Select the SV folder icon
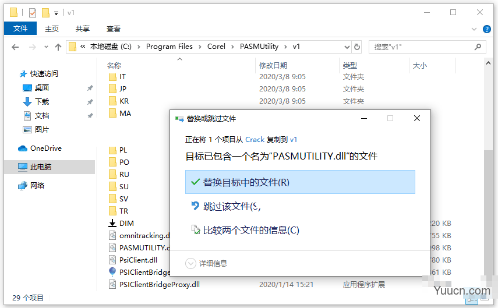The height and width of the screenshot is (308, 498). [112, 199]
